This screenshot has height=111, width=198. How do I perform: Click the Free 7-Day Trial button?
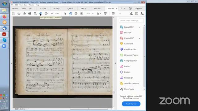(131, 104)
